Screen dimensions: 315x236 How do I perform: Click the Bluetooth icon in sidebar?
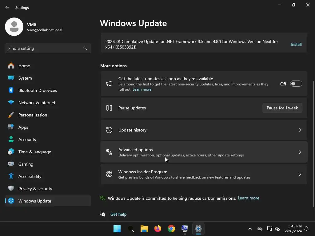coord(11,90)
